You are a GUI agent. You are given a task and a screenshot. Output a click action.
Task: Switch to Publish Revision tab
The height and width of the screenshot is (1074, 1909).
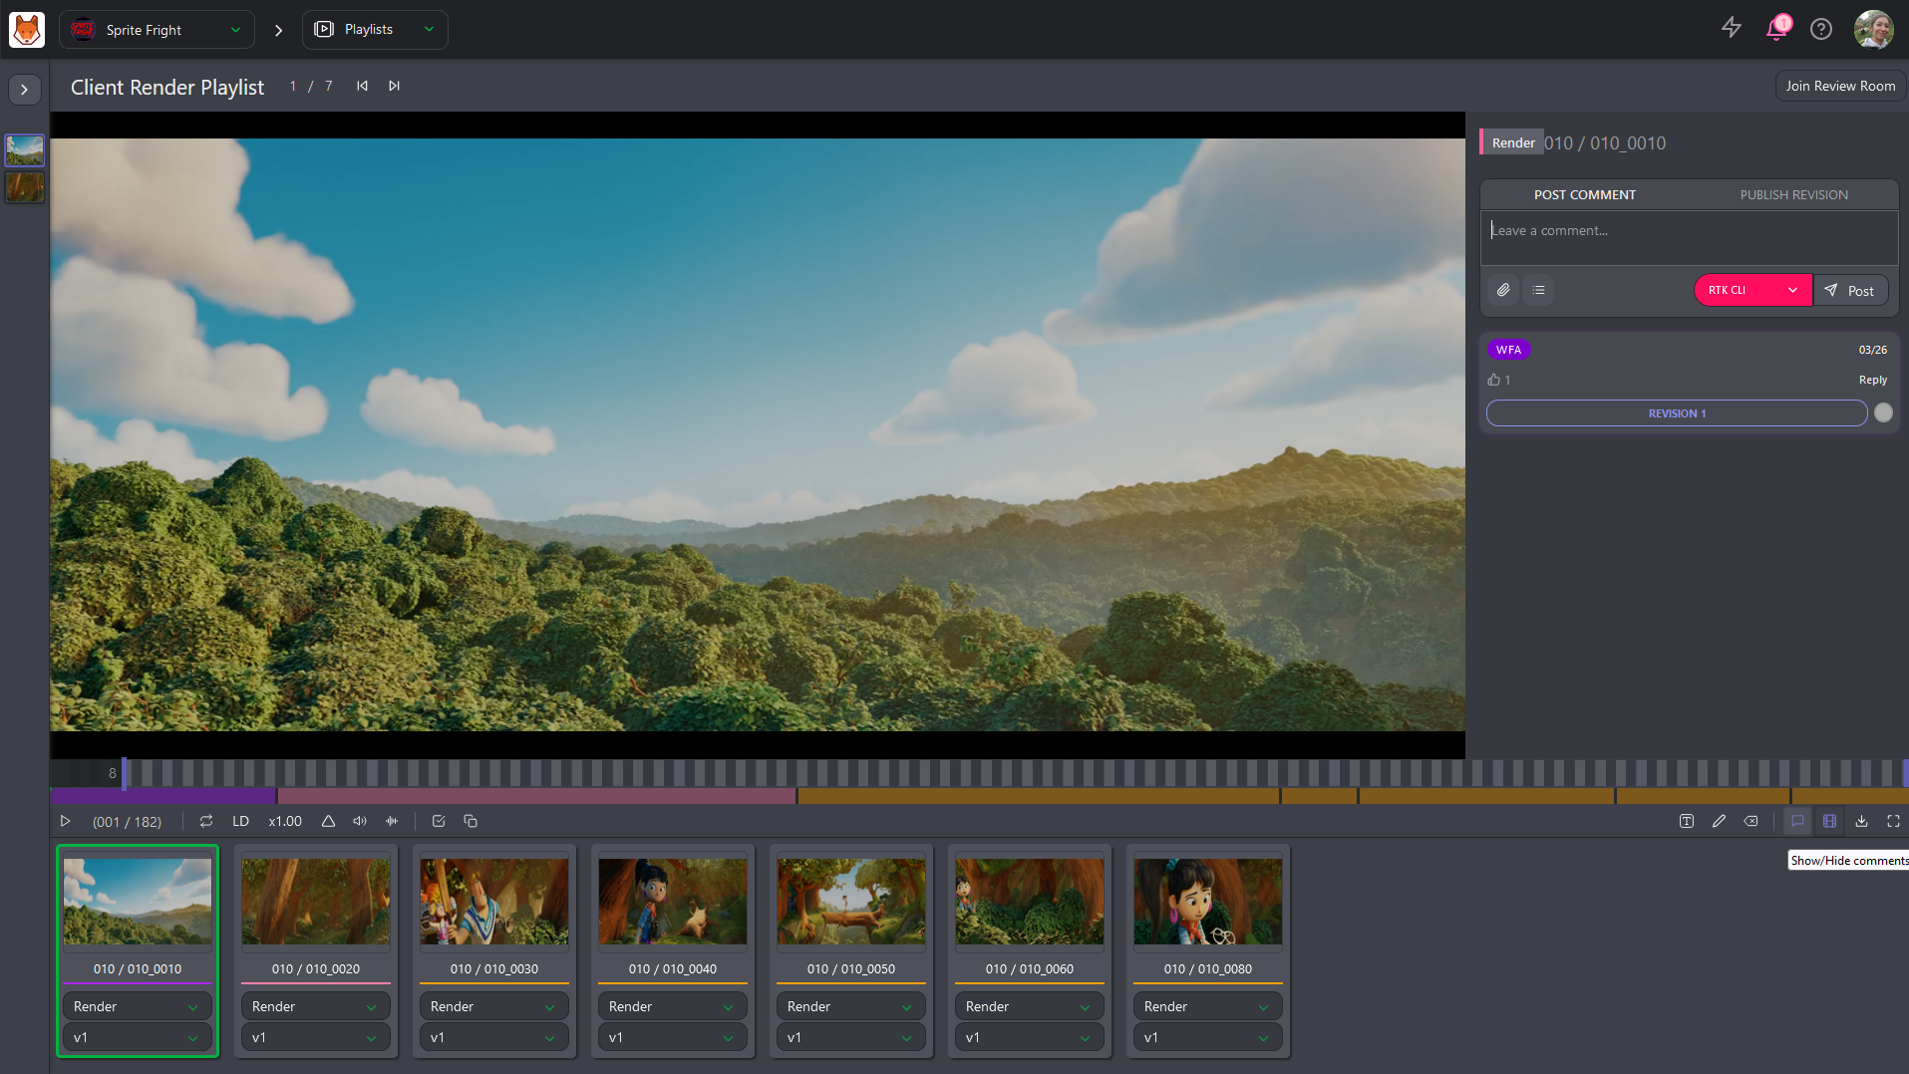(x=1793, y=194)
